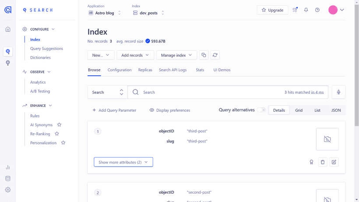This screenshot has width=359, height=202.
Task: Switch results view to JSON
Action: pos(336,110)
